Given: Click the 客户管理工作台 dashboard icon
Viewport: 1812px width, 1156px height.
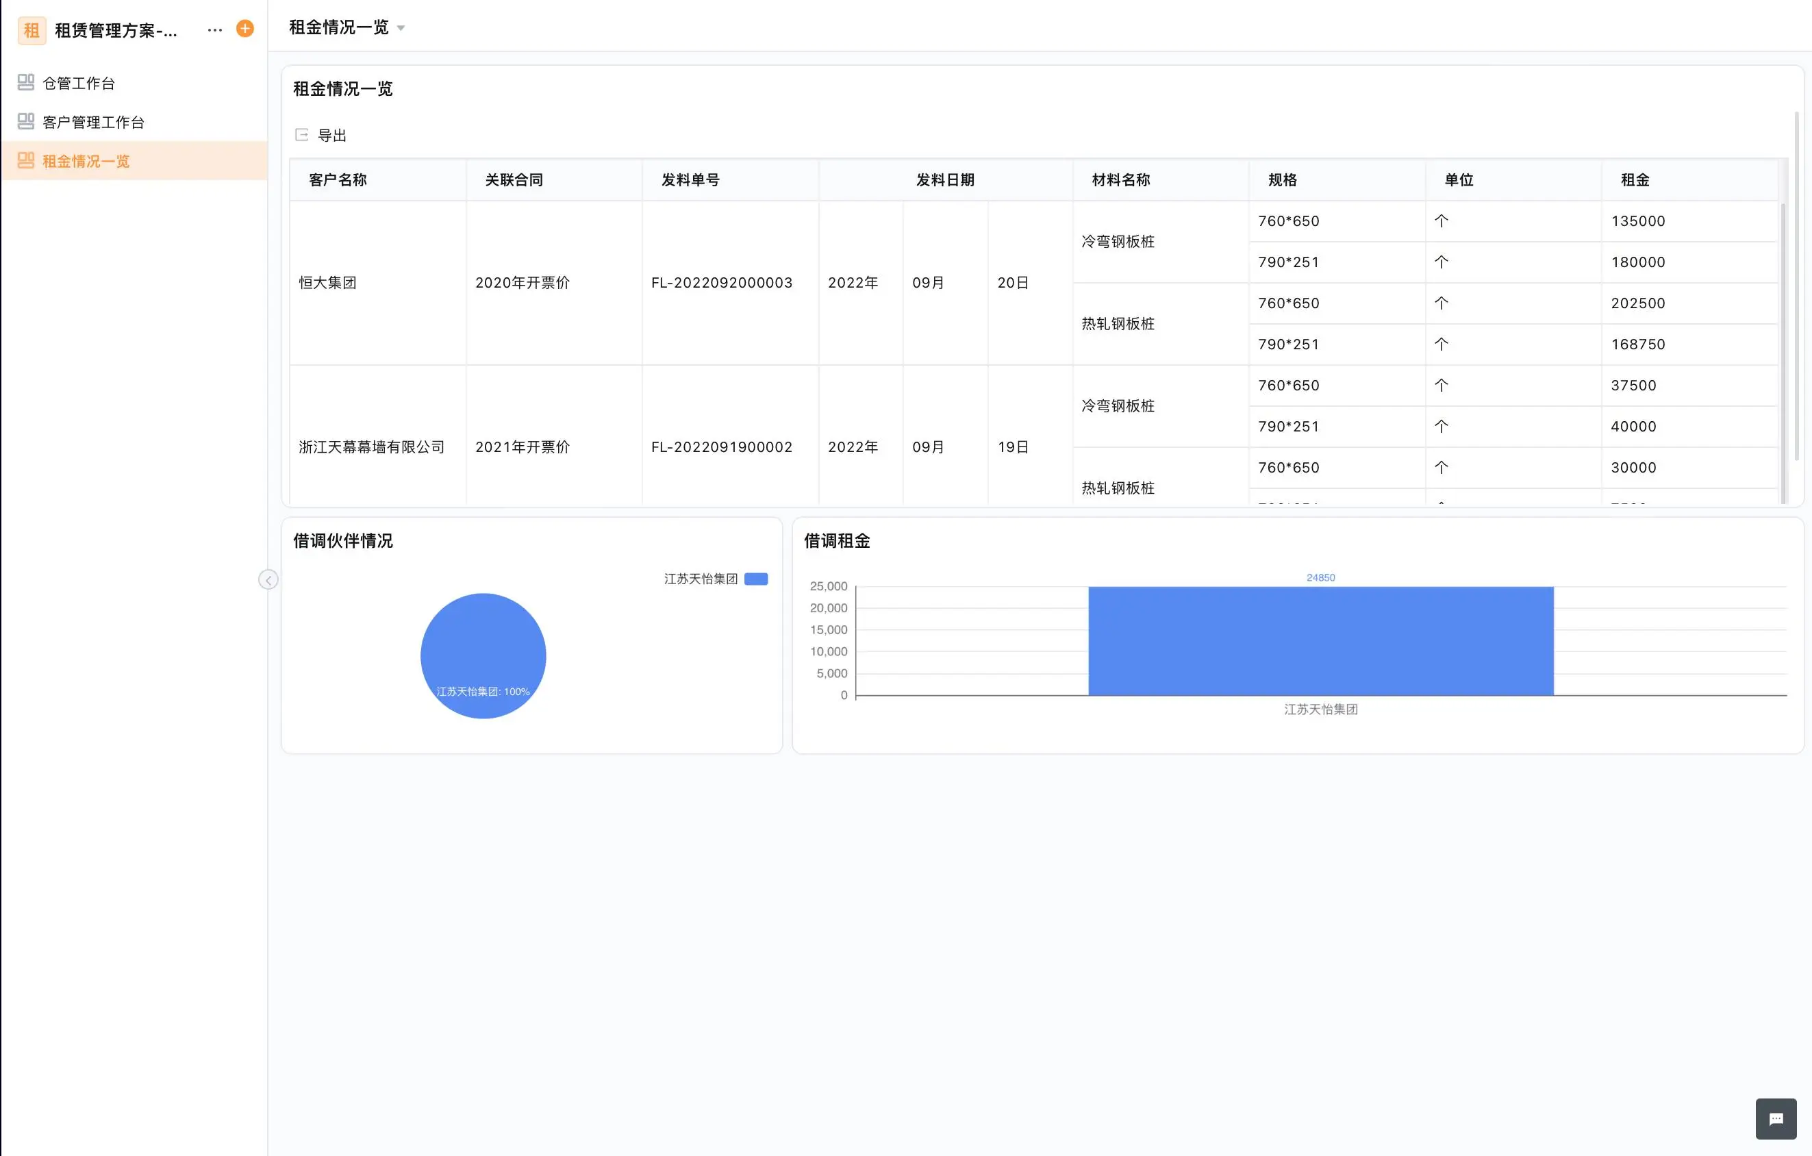Looking at the screenshot, I should pos(25,121).
